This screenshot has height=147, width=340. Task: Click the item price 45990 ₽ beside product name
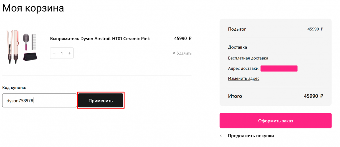(183, 39)
